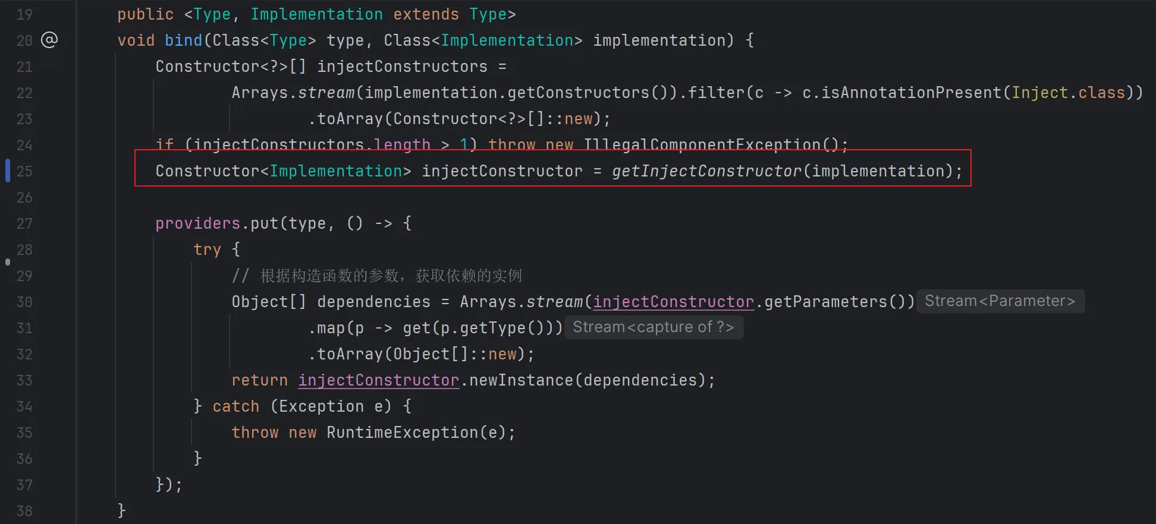This screenshot has height=524, width=1156.
Task: Place cursor in the Chinese comment line
Action: point(390,276)
